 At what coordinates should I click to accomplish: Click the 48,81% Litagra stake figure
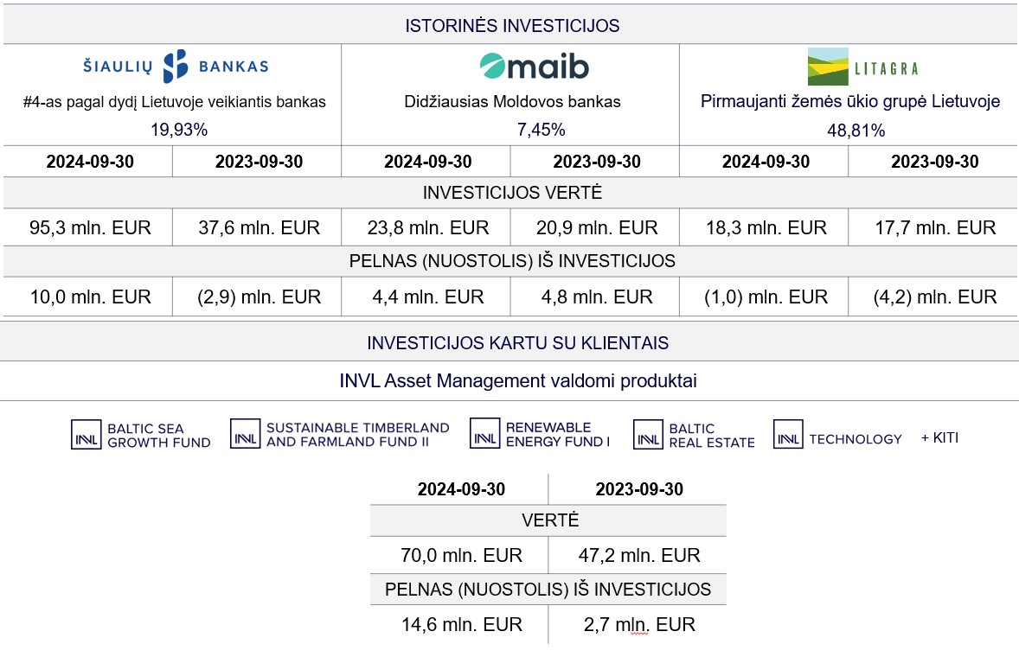(856, 131)
